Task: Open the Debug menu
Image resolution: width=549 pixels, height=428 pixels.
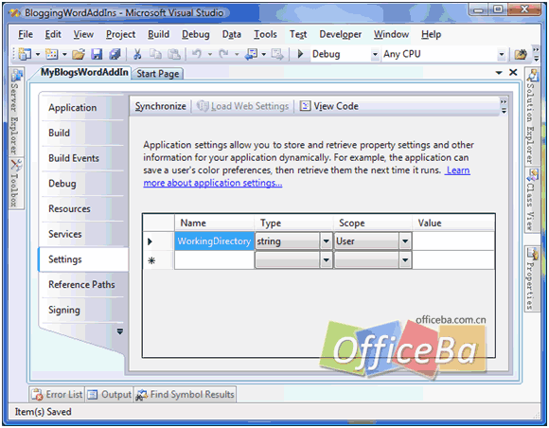Action: point(195,34)
